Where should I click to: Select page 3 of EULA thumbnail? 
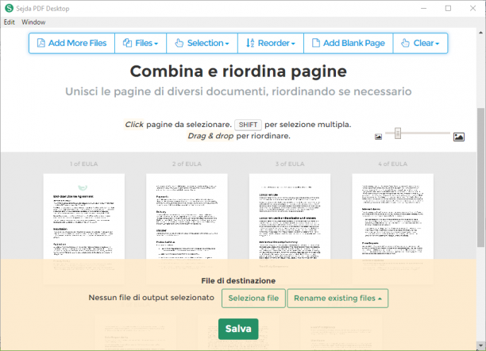(290, 229)
